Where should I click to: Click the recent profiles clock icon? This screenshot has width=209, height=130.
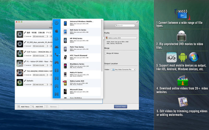click(56, 23)
